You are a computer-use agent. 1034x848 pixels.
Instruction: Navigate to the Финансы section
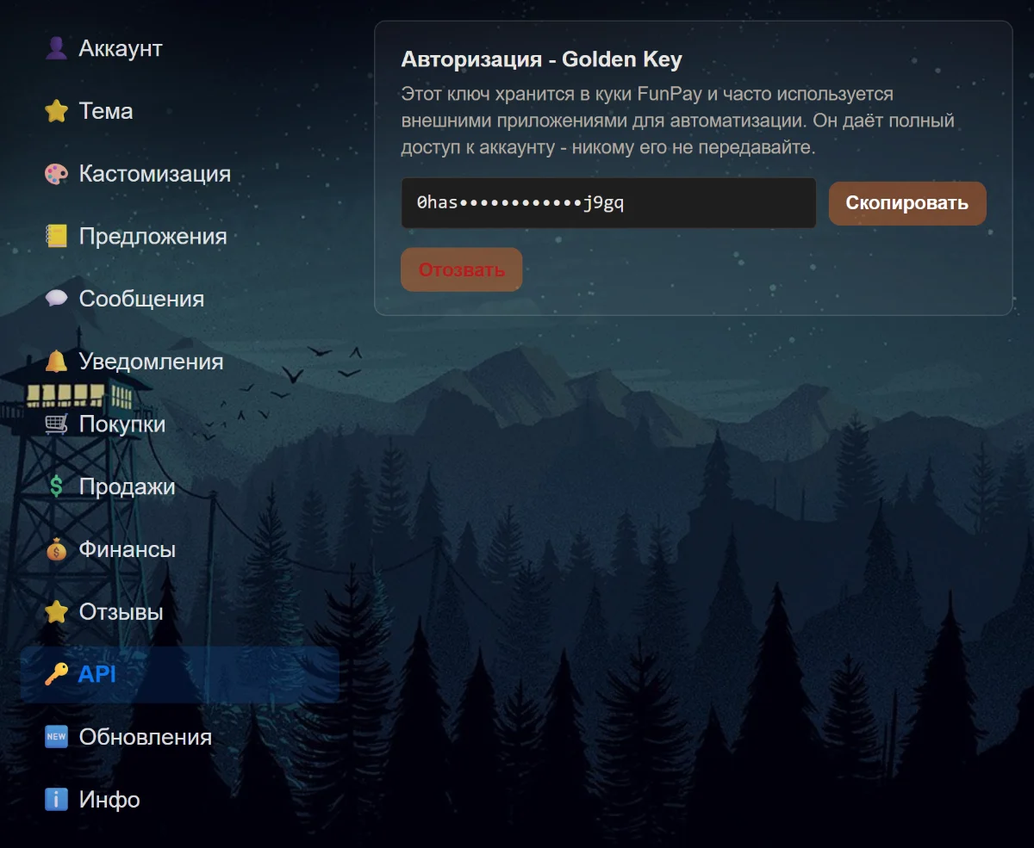(x=179, y=549)
